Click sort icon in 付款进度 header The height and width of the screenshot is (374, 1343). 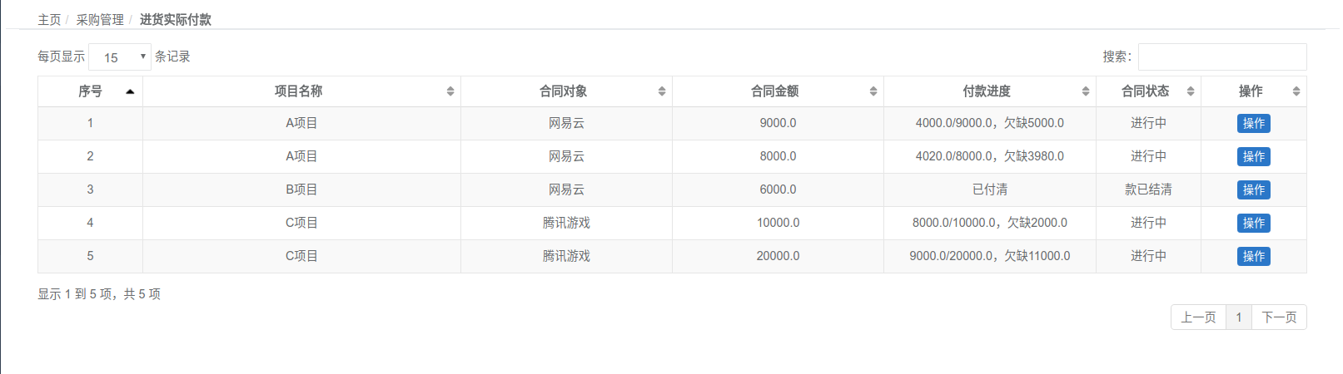pos(1086,91)
